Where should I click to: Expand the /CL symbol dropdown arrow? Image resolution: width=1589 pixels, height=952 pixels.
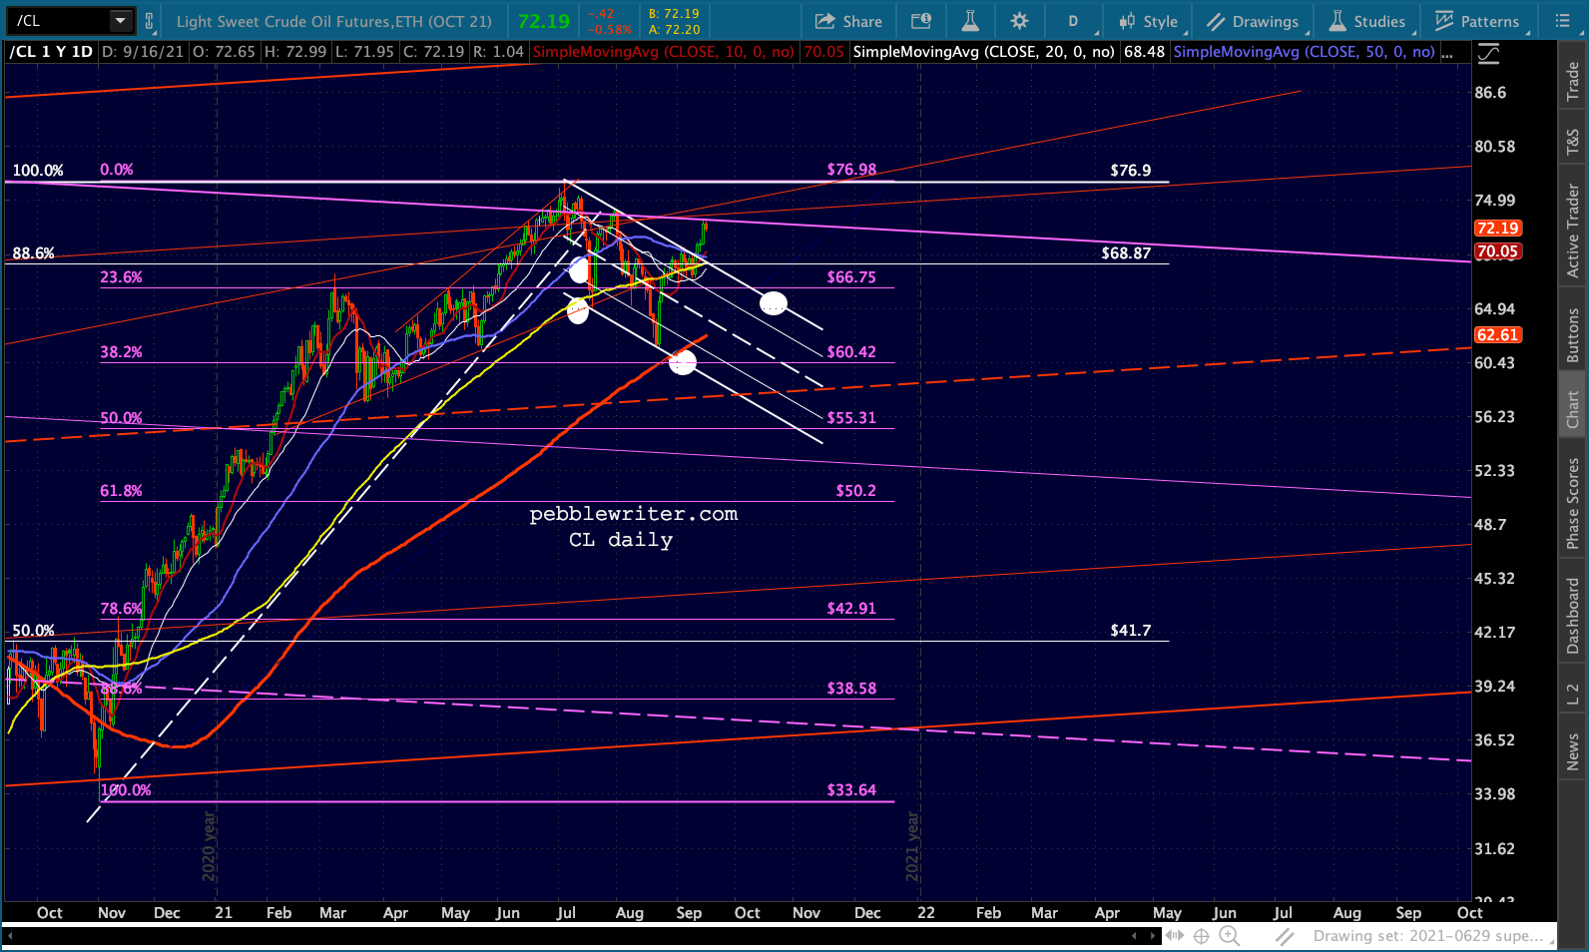tap(121, 20)
